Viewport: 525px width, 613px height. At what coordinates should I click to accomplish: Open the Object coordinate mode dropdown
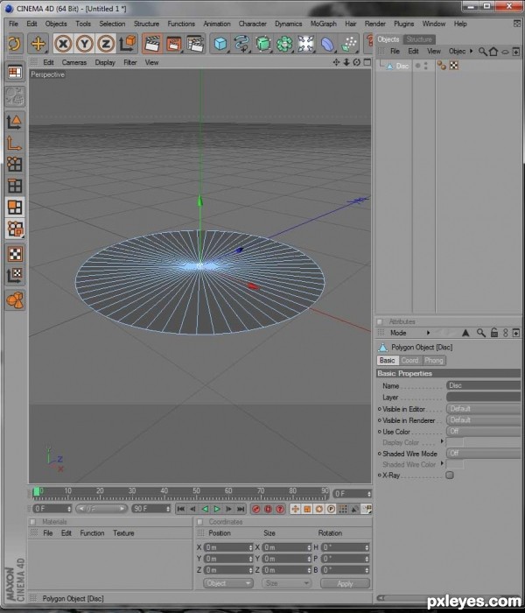[x=228, y=583]
